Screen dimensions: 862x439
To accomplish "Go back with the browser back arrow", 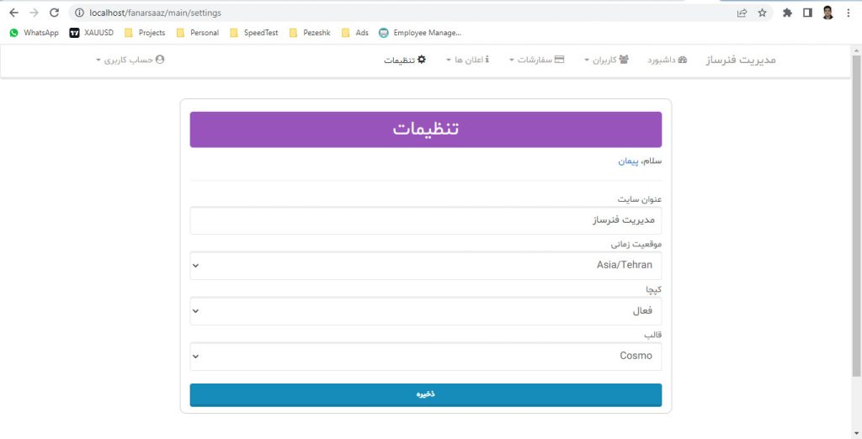I will coord(13,13).
